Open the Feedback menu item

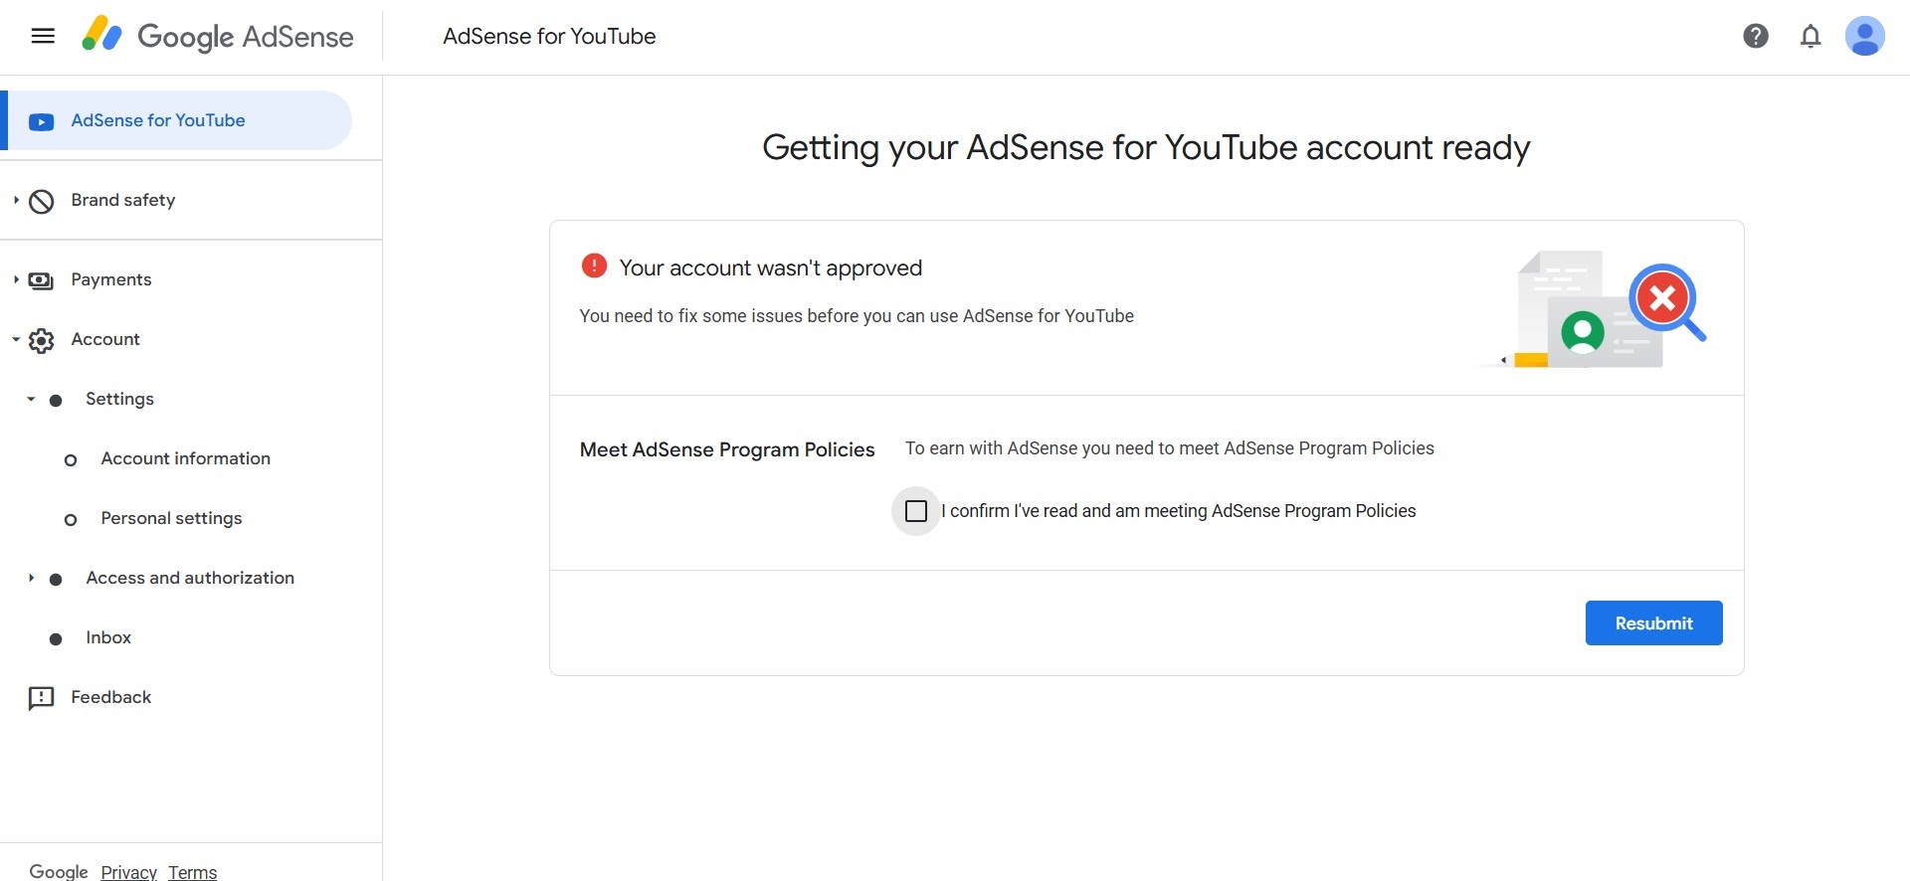(x=110, y=697)
